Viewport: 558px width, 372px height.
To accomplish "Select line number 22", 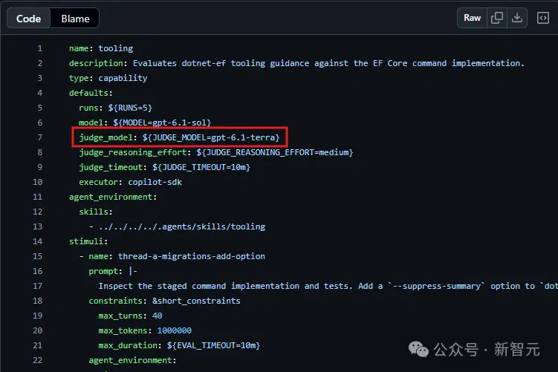I will 37,360.
